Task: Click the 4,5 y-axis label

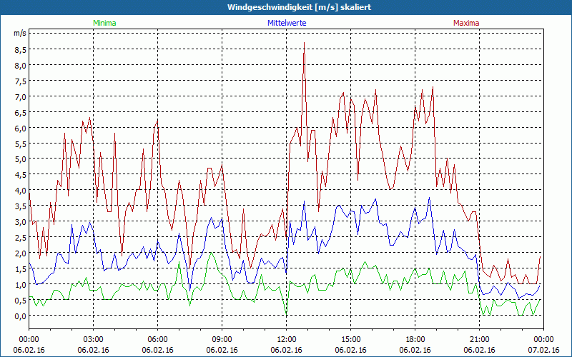Action: coord(20,175)
